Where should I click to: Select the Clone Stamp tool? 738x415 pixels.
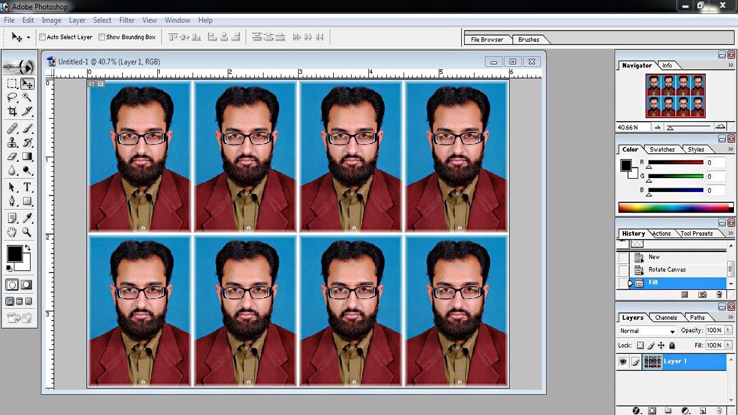point(12,143)
